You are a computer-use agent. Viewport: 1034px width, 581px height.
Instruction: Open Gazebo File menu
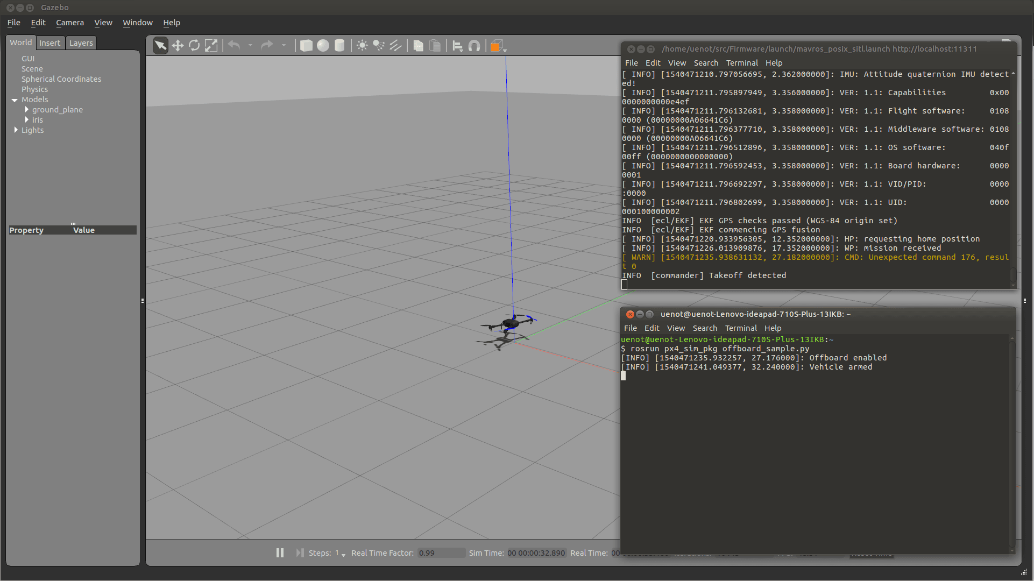click(x=13, y=23)
